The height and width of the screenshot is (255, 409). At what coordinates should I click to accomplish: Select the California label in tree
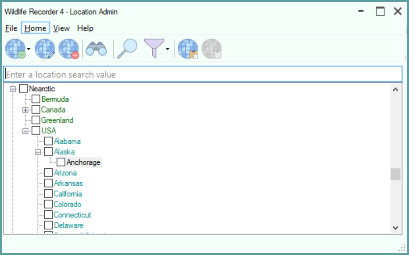(68, 194)
